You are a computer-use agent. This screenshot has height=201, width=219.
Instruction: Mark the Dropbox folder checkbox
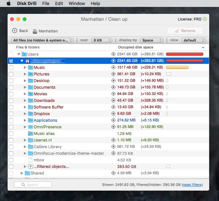point(11,114)
